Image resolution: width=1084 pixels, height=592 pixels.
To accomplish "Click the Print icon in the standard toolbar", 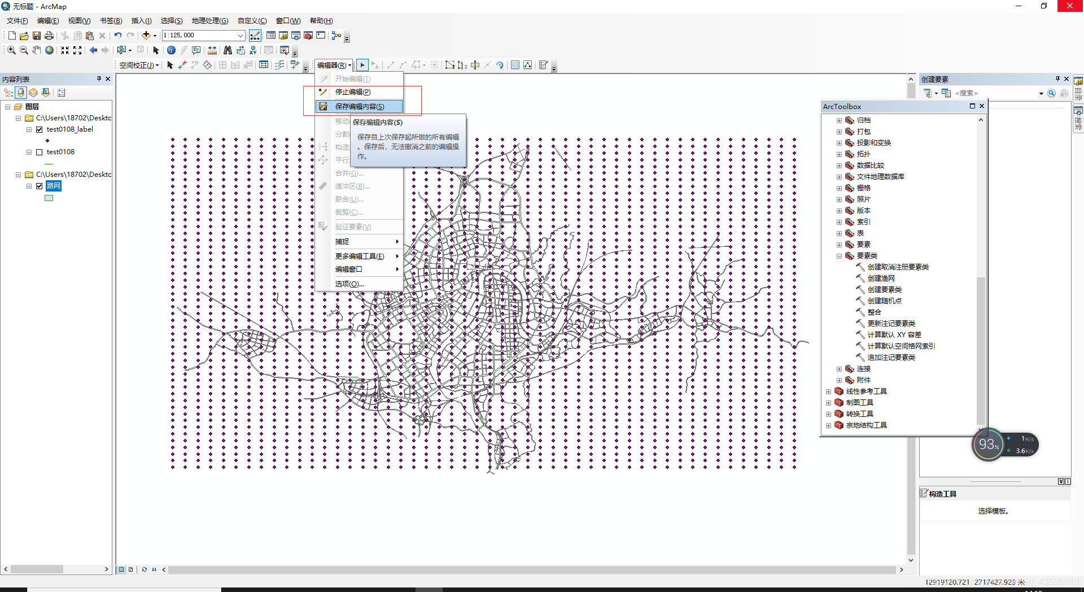I will (x=49, y=36).
